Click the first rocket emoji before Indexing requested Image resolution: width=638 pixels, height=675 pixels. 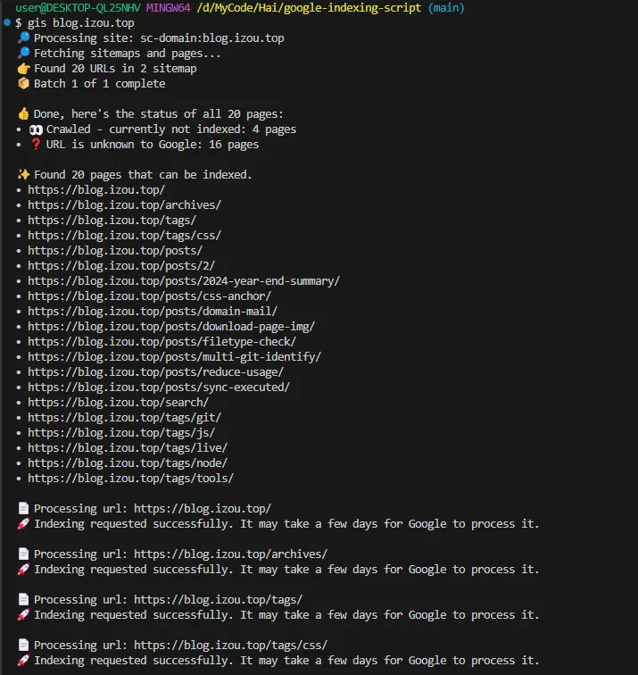[24, 523]
